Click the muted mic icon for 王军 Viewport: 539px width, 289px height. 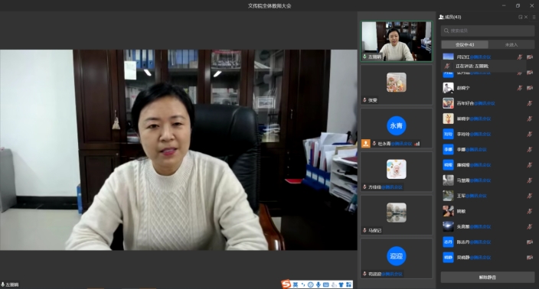(530, 196)
